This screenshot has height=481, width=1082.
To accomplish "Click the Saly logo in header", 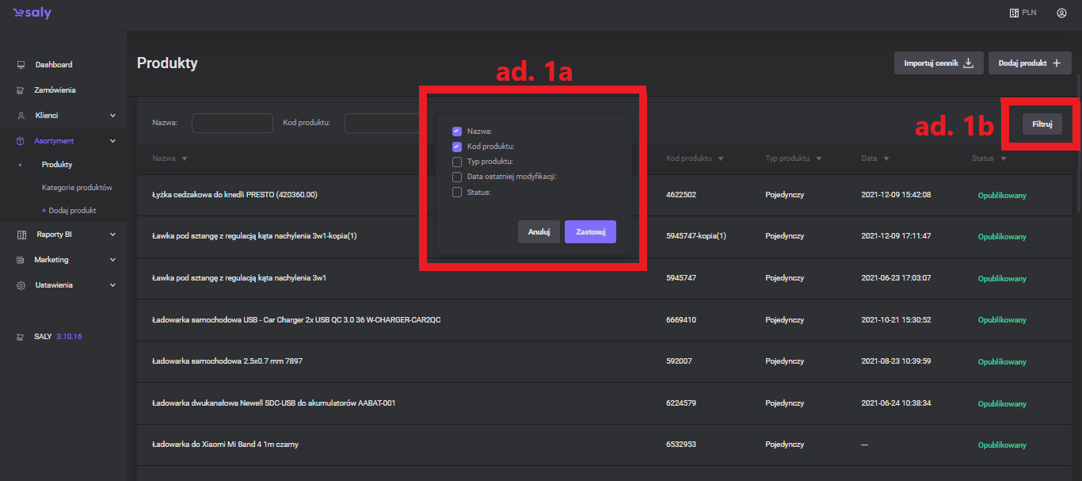I will click(x=32, y=13).
